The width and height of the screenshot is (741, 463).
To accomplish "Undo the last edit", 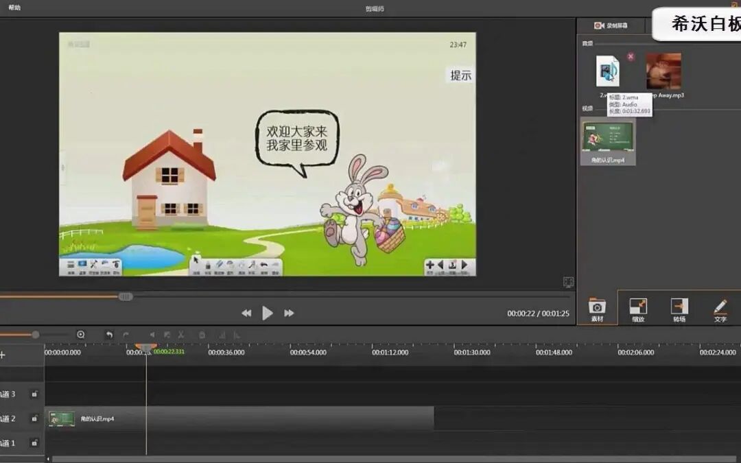I will click(109, 335).
